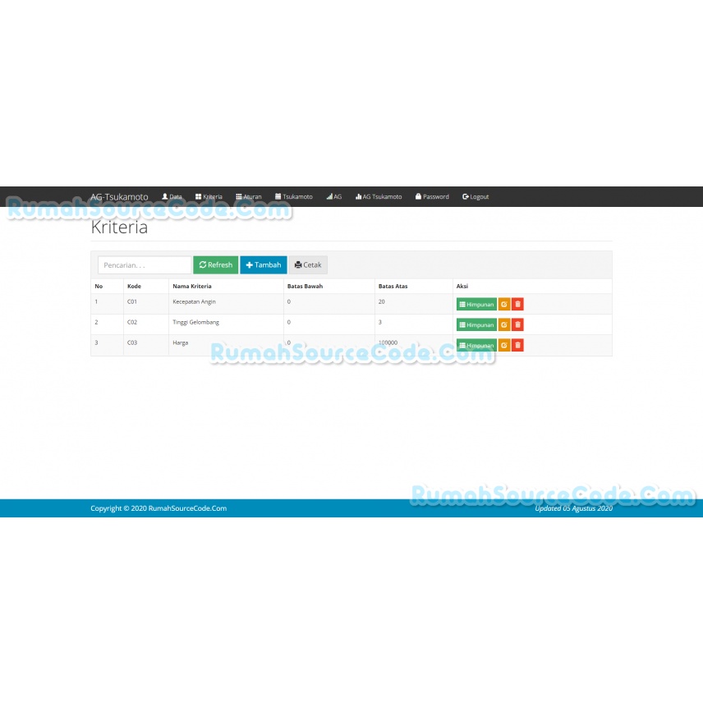Click the Copyright 2020 RumahSourceCode.Com footer text
Screen dimensions: 703x703
(159, 508)
